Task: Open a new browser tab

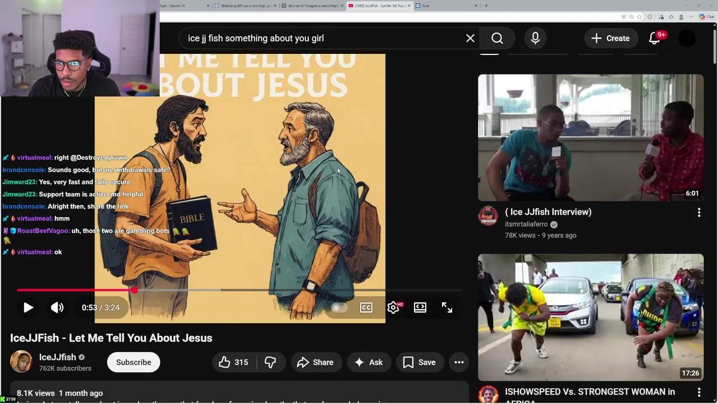Action: point(486,6)
